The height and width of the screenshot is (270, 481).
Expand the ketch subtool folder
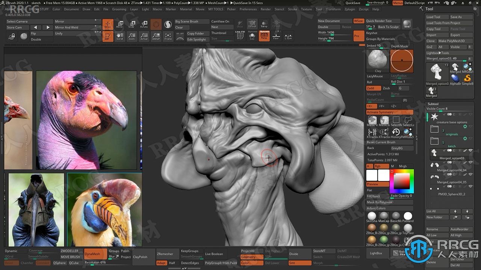[x=435, y=141]
